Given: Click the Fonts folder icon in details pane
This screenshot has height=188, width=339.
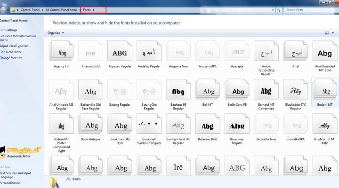Looking at the screenshot, I should tap(55, 182).
